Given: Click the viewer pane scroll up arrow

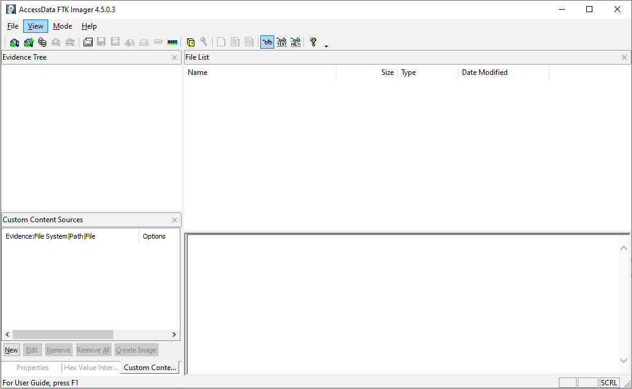Looking at the screenshot, I should pos(623,248).
